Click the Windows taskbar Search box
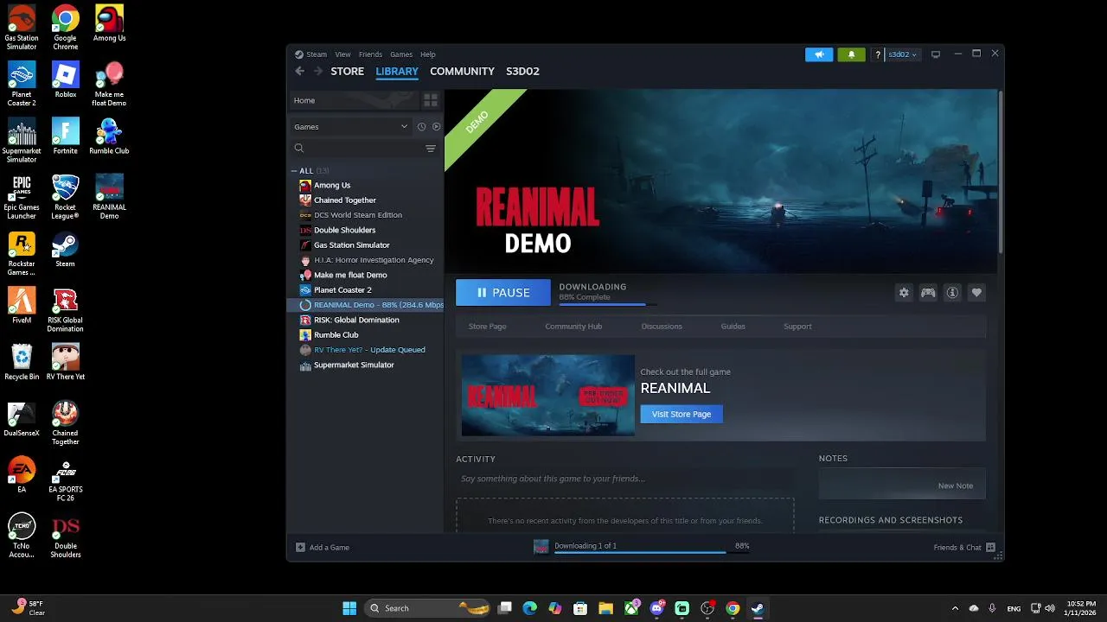Viewport: 1107px width, 622px height. [x=426, y=608]
